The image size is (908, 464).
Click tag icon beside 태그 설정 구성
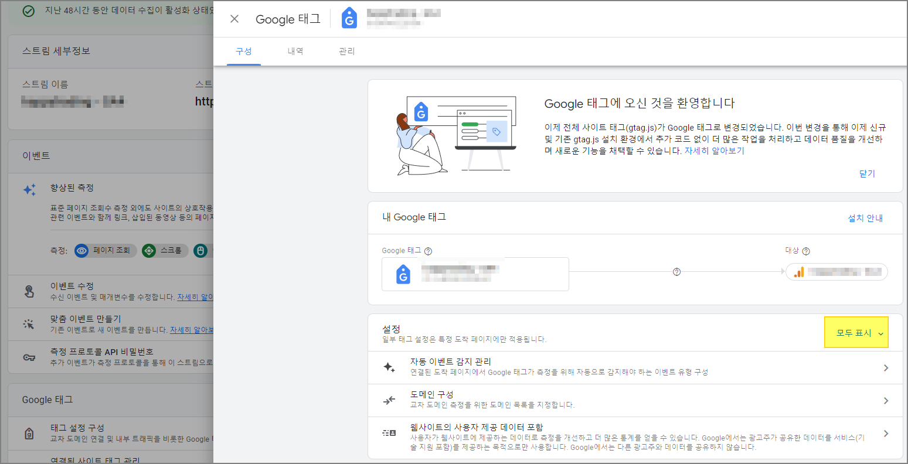coord(29,434)
